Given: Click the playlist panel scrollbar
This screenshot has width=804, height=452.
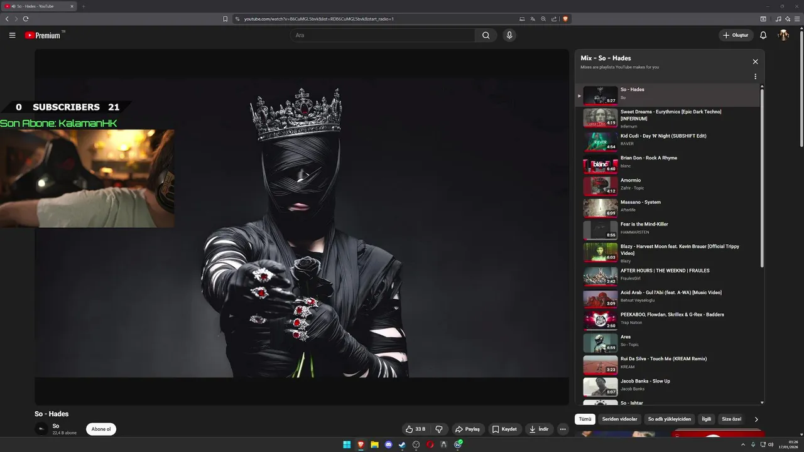Looking at the screenshot, I should coord(763,179).
